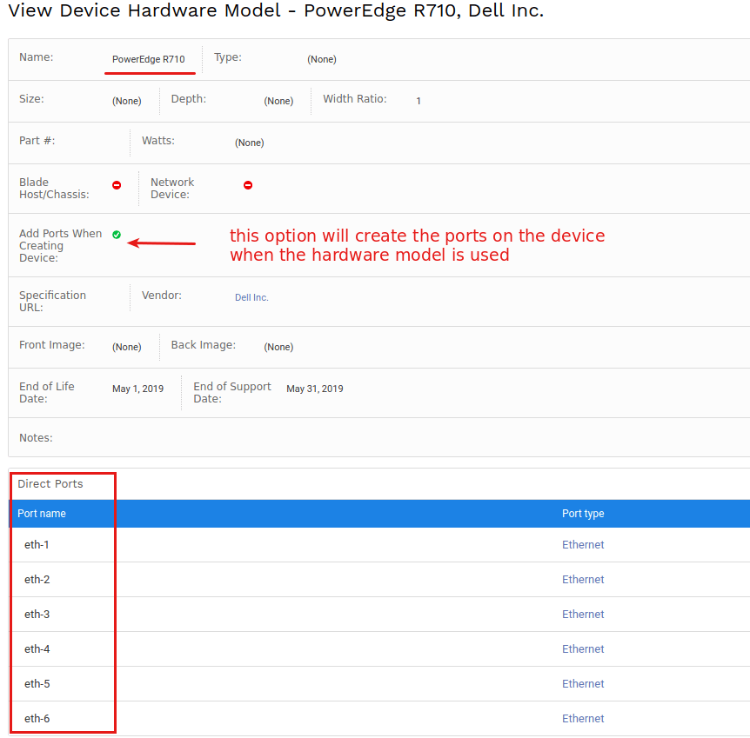750x738 pixels.
Task: Open the PowerEdge R710 name field
Action: tap(150, 59)
